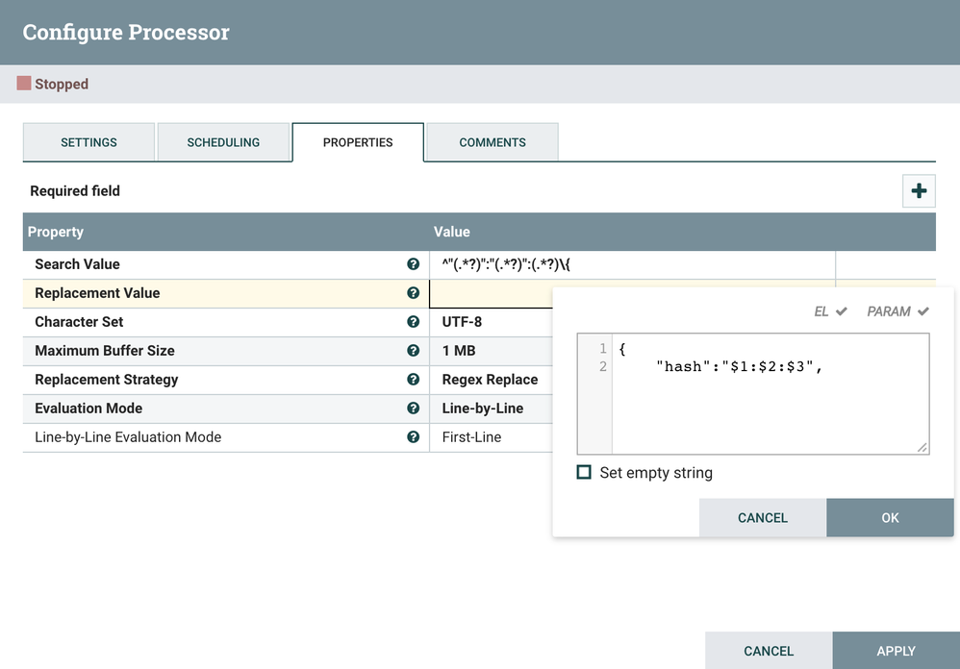
Task: Click the add new property plus icon
Action: coord(919,191)
